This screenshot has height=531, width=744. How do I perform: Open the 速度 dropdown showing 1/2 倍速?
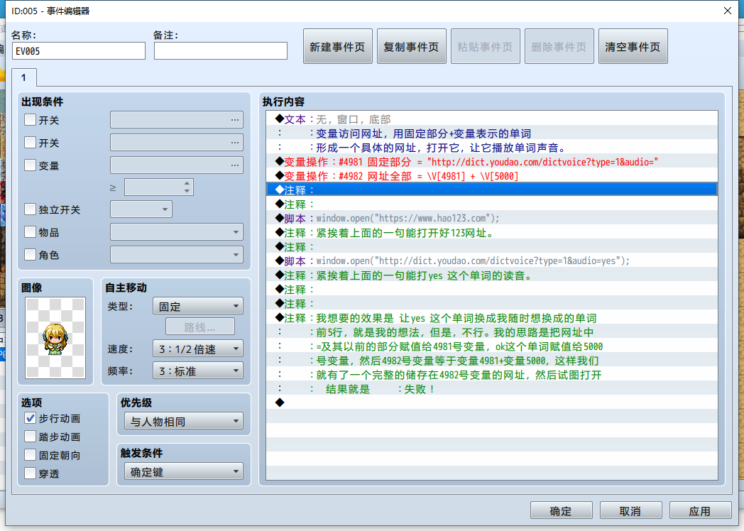pos(198,349)
